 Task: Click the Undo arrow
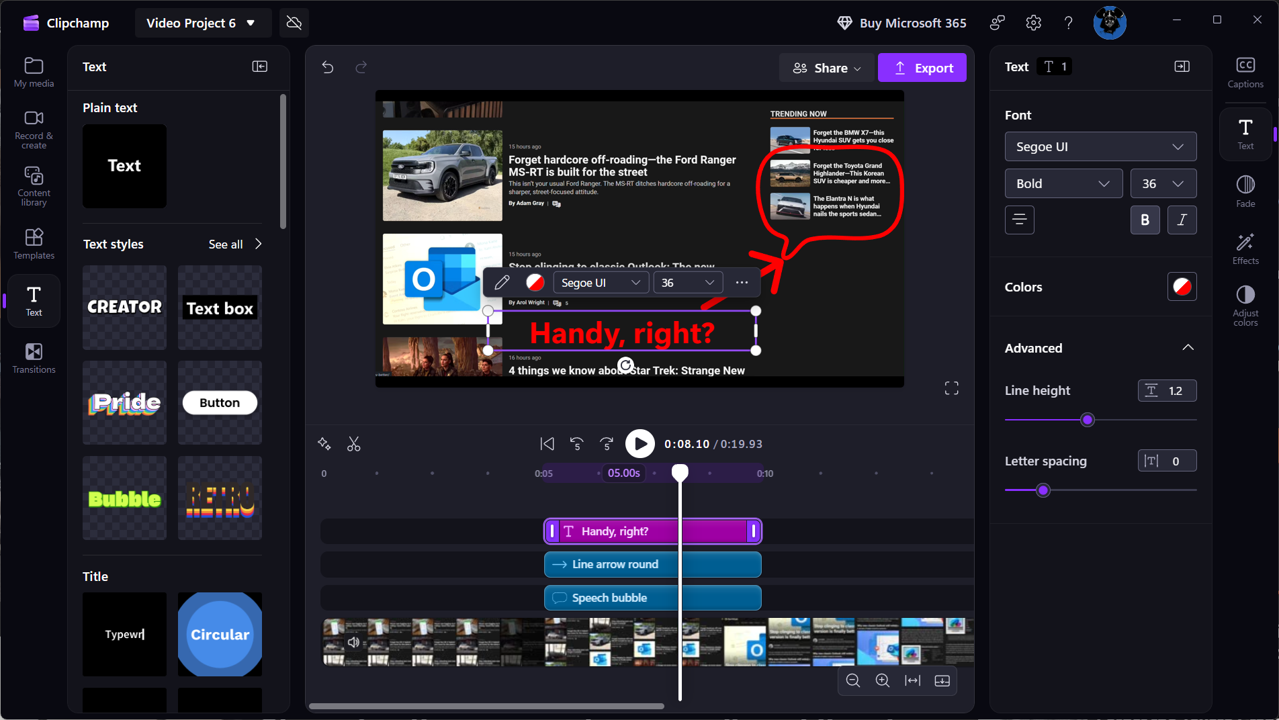[328, 67]
